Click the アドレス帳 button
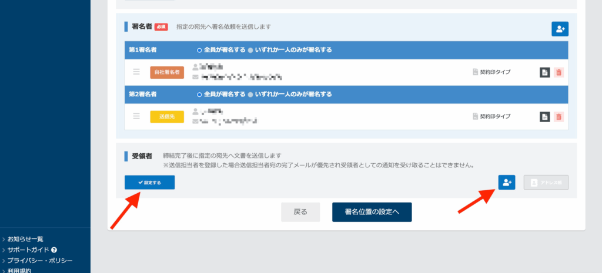This screenshot has width=602, height=273. click(x=546, y=183)
